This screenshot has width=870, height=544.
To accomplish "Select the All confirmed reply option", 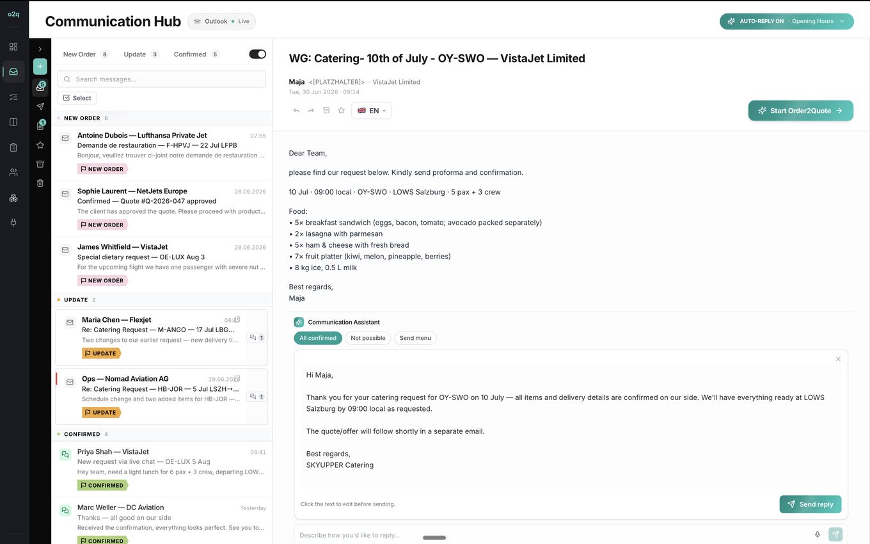I will coord(318,338).
